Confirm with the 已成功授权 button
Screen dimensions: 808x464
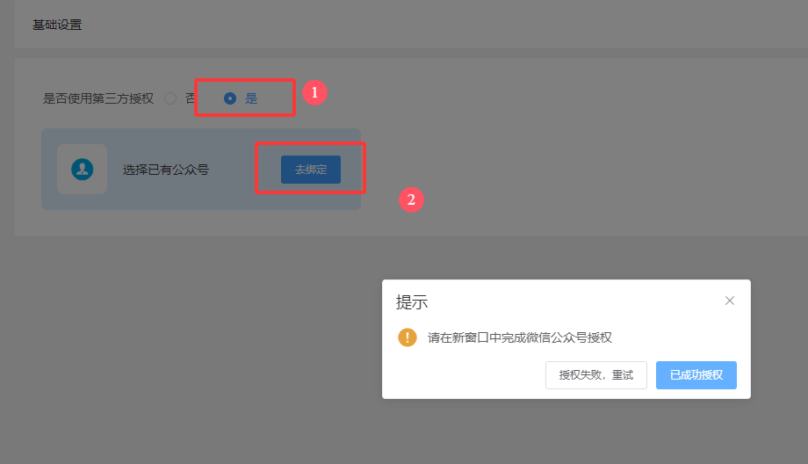[x=696, y=375]
